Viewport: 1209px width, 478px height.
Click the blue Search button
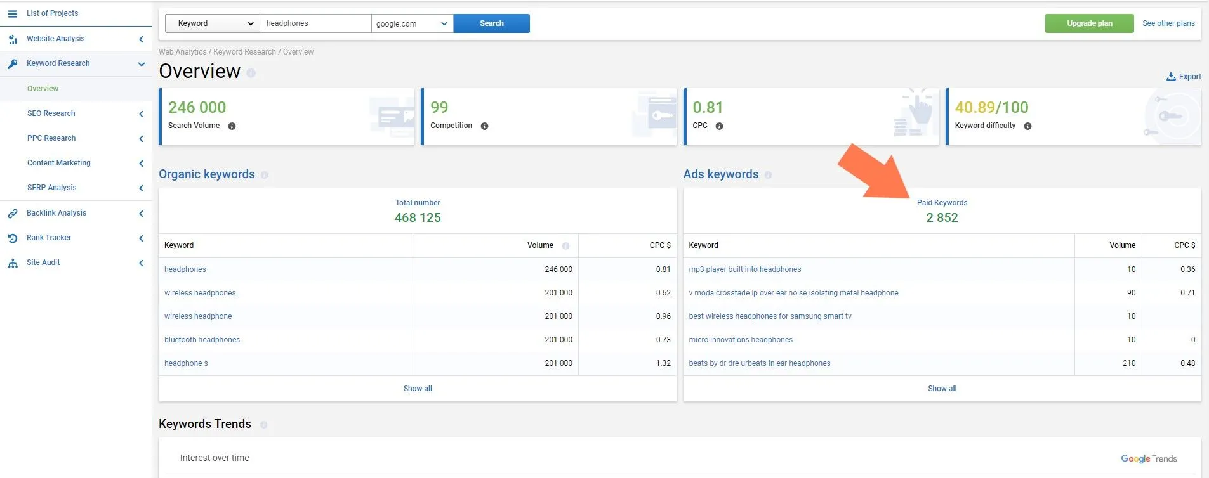[x=492, y=23]
